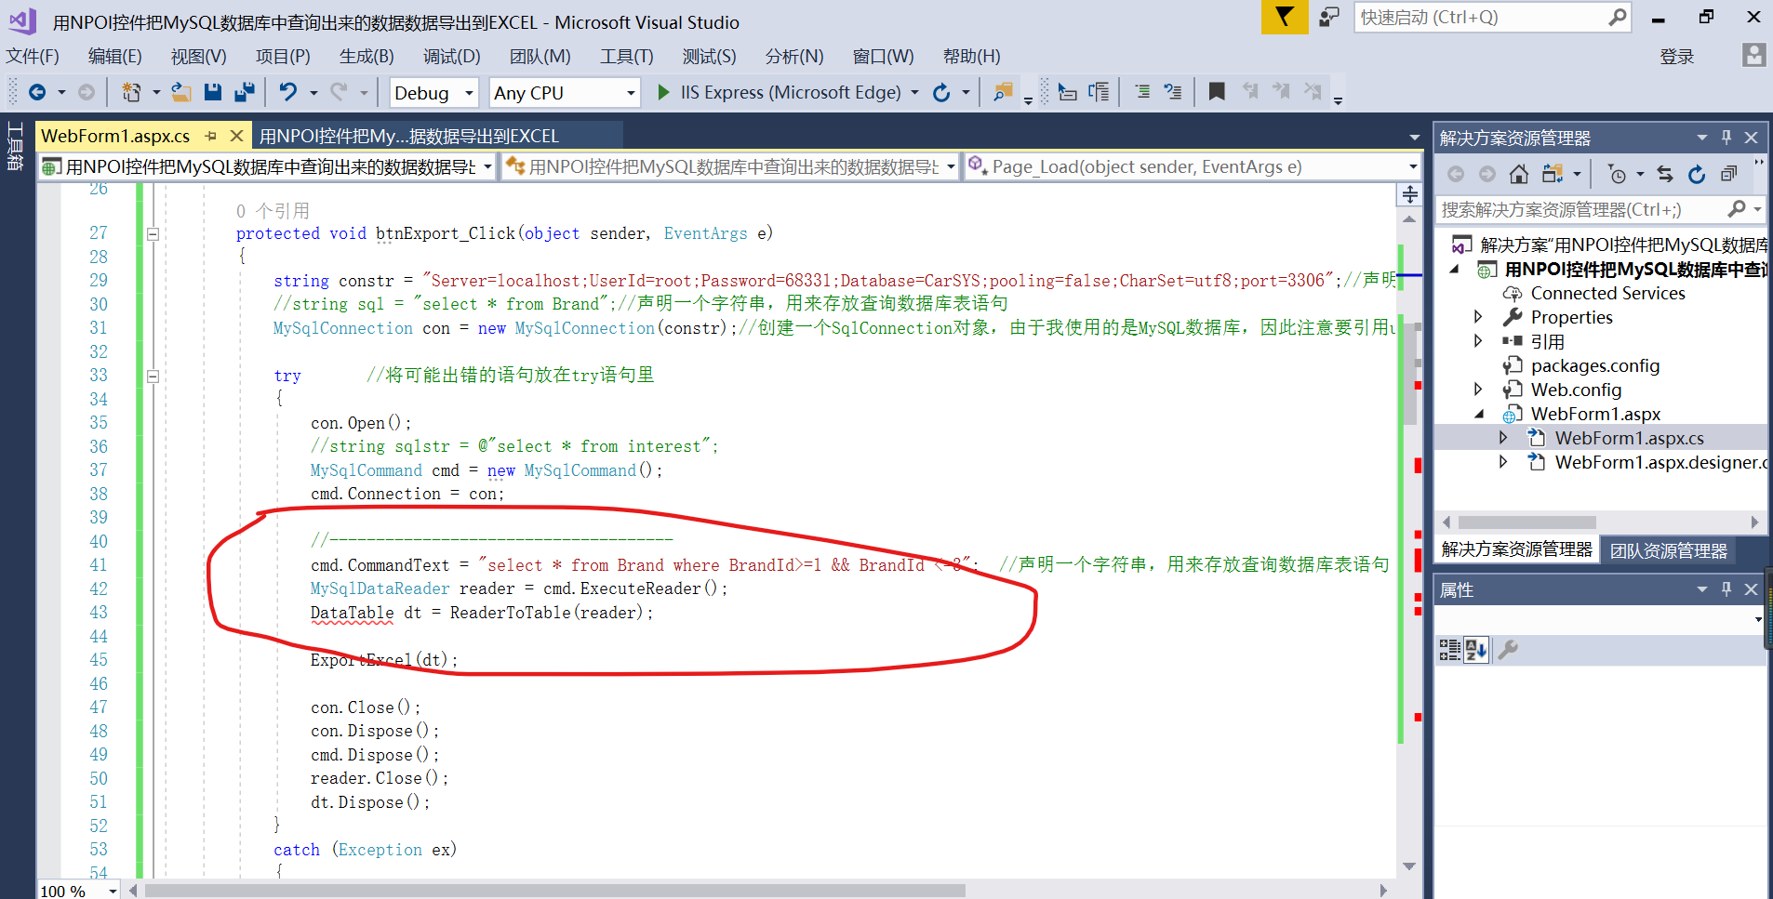The height and width of the screenshot is (899, 1773).
Task: Undo the last edit
Action: coord(288,92)
